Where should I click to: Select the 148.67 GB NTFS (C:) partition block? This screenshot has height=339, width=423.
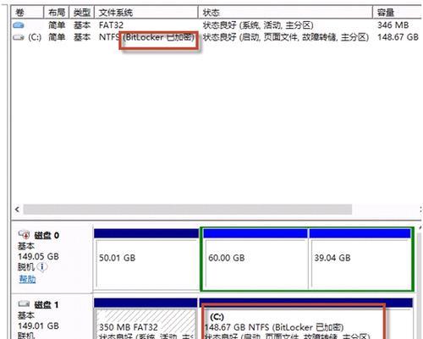306,319
